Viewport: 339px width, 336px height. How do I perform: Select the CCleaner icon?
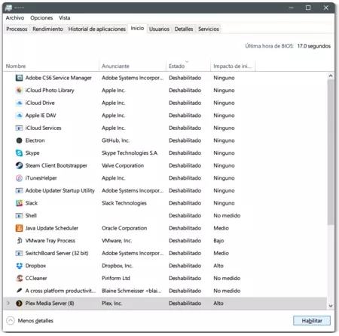(x=19, y=279)
